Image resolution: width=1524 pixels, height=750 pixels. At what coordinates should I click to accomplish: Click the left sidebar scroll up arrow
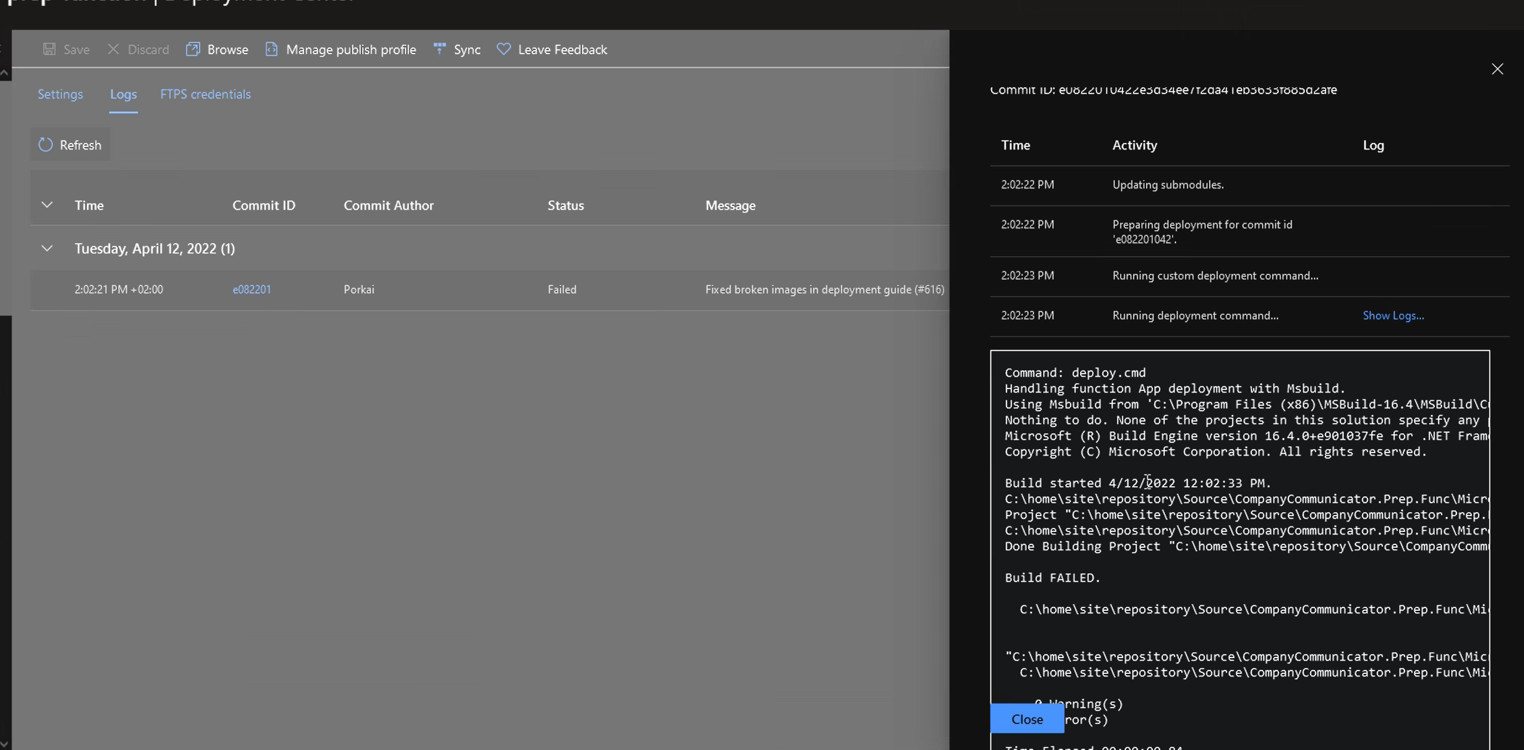tap(4, 74)
